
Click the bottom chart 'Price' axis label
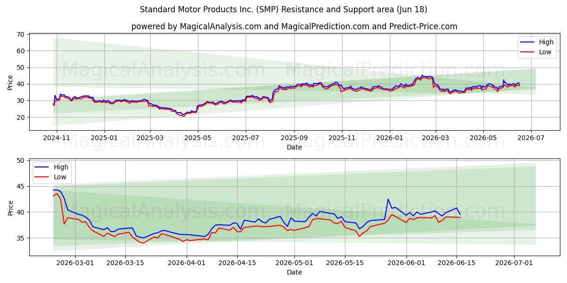tap(10, 208)
